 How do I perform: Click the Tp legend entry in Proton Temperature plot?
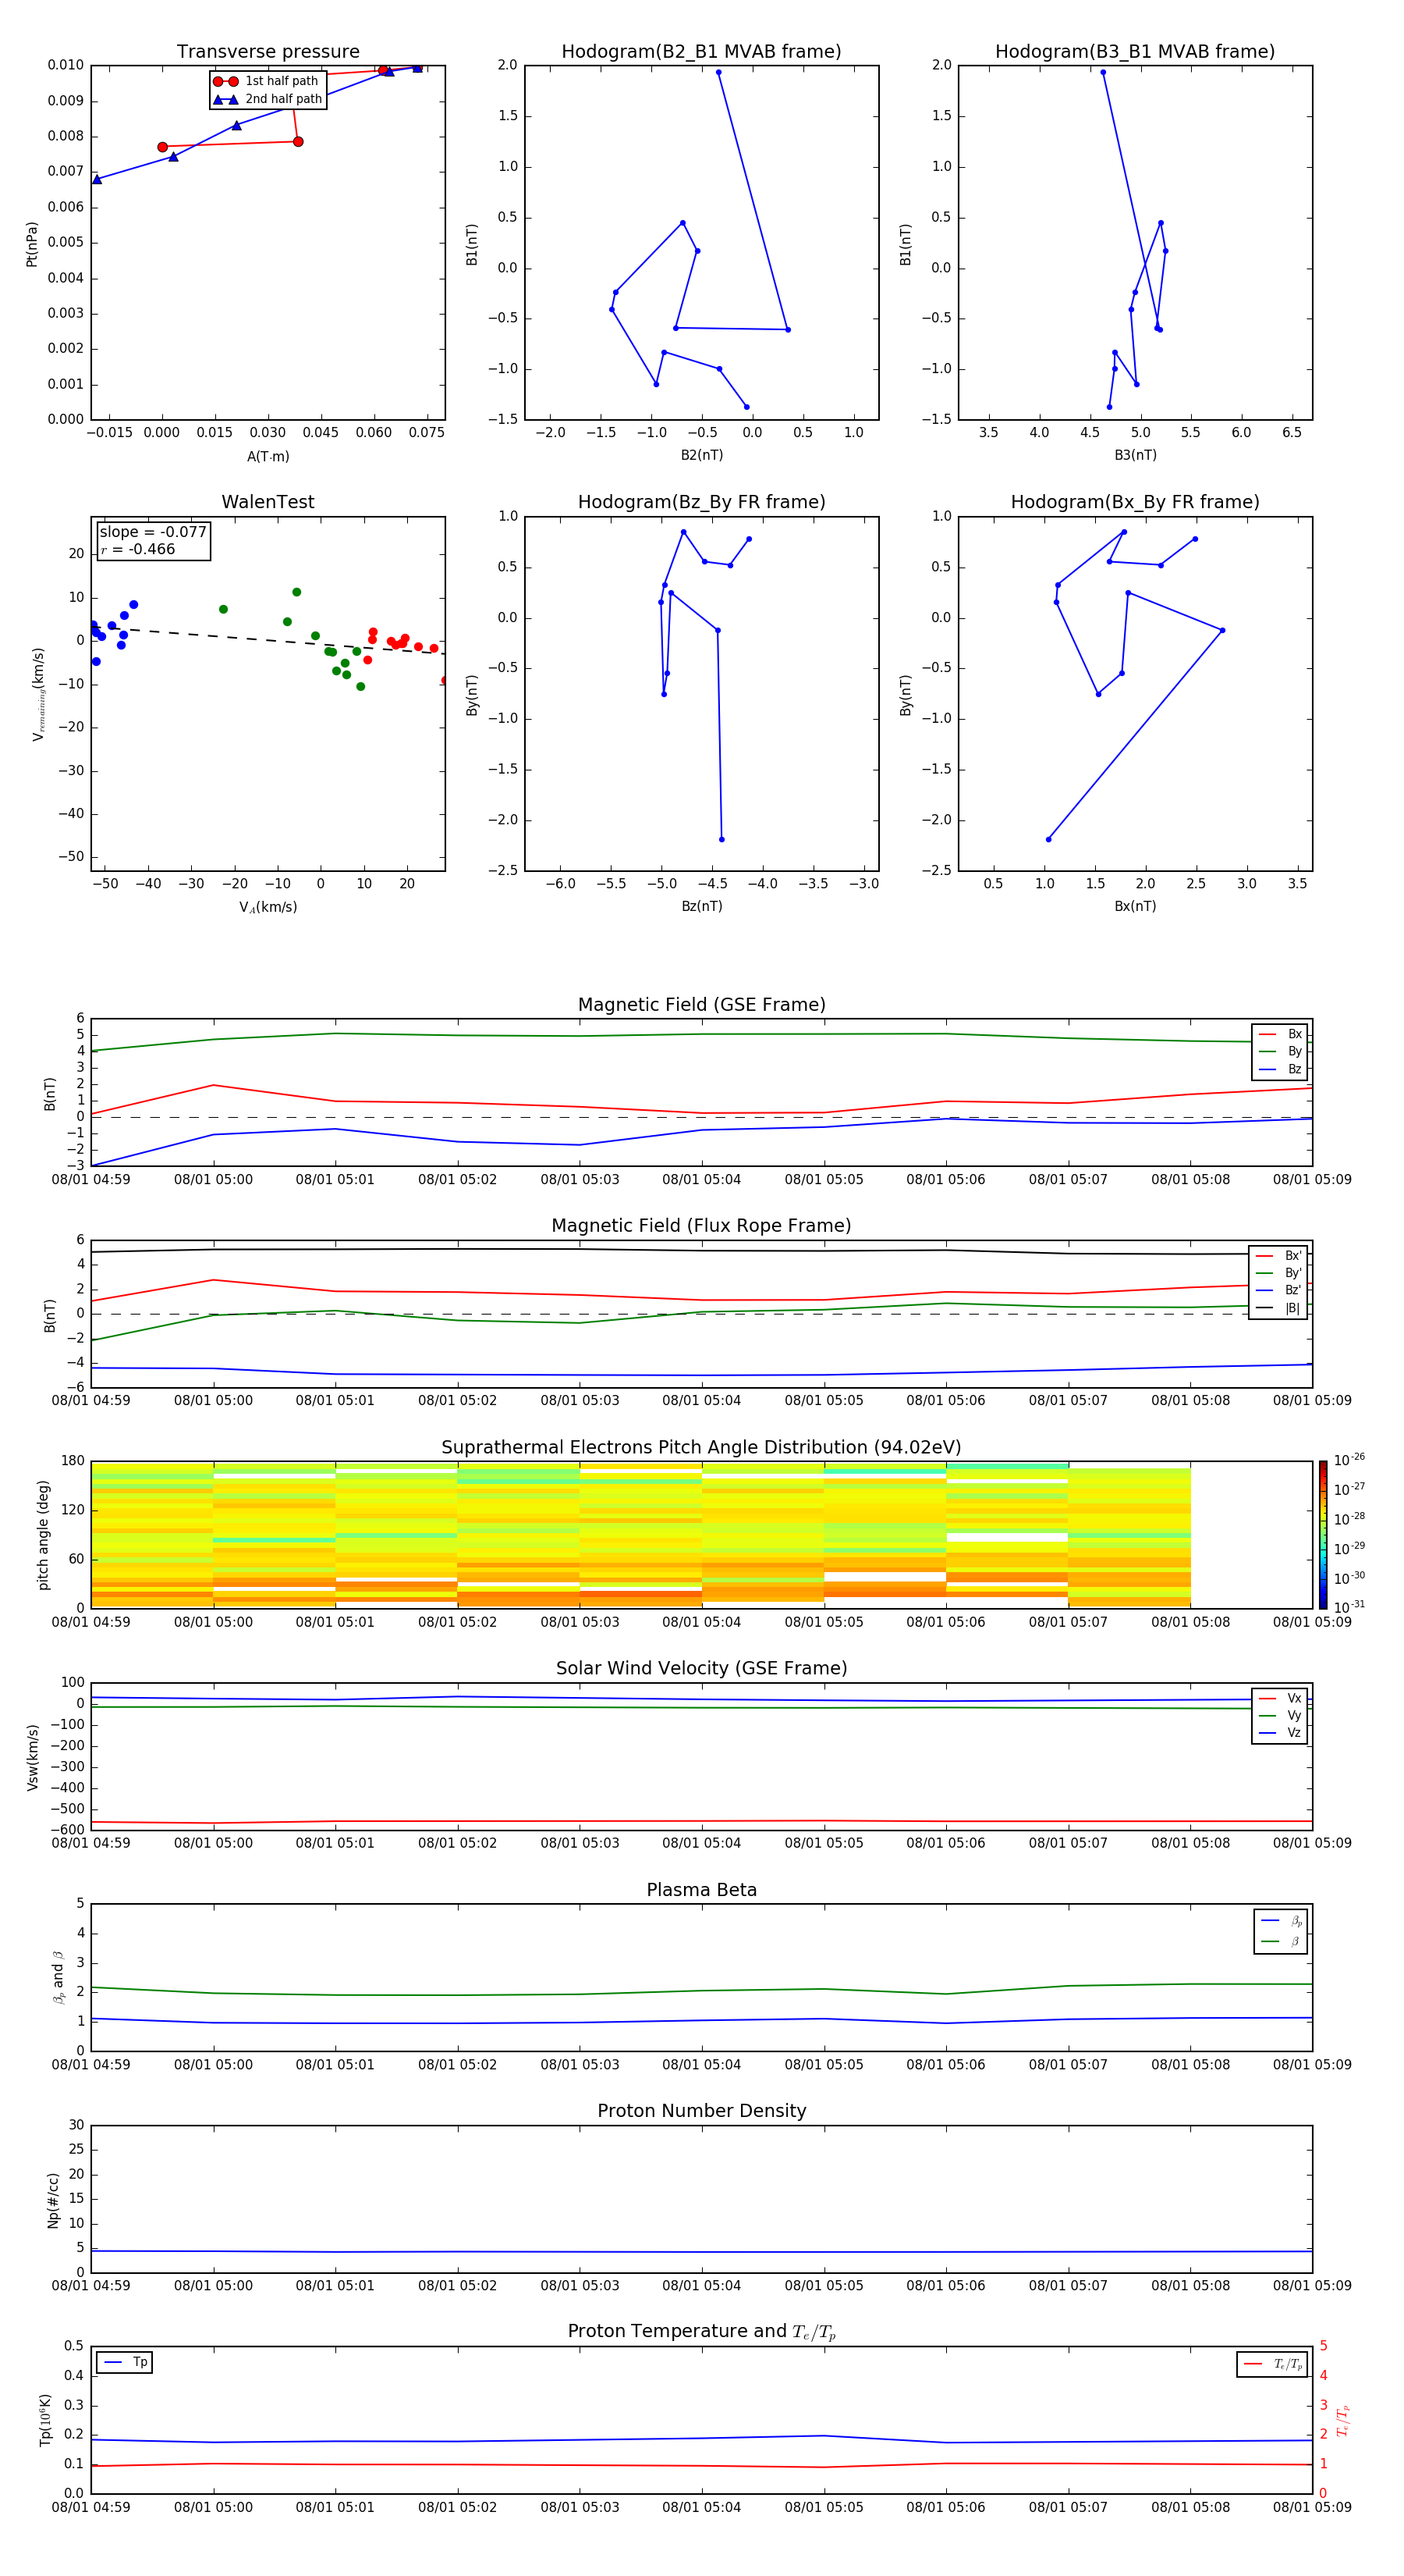[x=124, y=2362]
